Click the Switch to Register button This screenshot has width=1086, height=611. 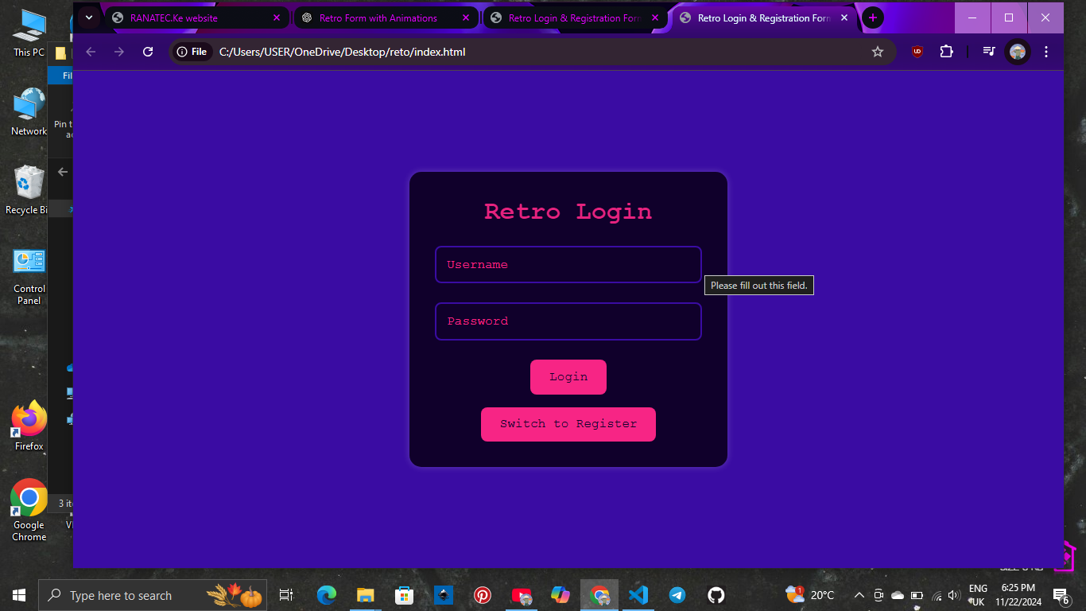pos(568,424)
